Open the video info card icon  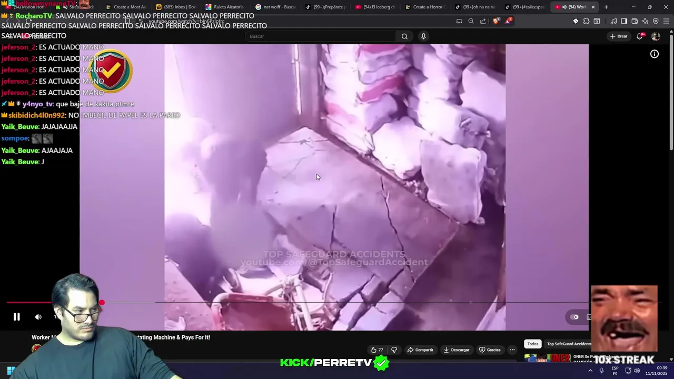pos(655,54)
